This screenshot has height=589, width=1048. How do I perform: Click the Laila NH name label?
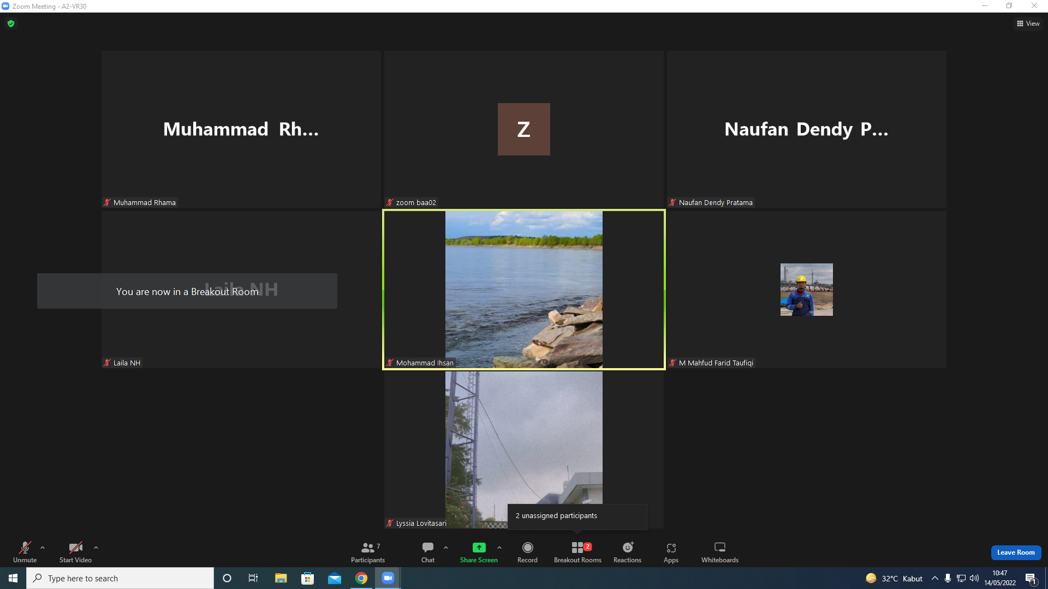(127, 363)
